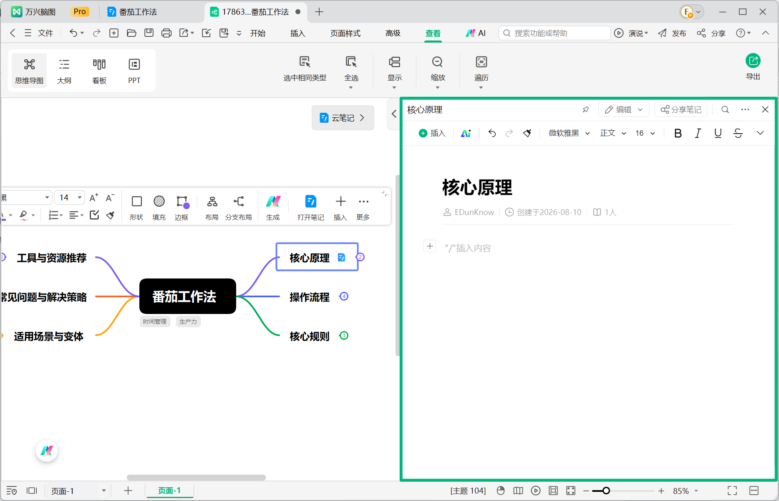Open the Page Style (页面样式) tab
The width and height of the screenshot is (779, 501).
click(345, 33)
